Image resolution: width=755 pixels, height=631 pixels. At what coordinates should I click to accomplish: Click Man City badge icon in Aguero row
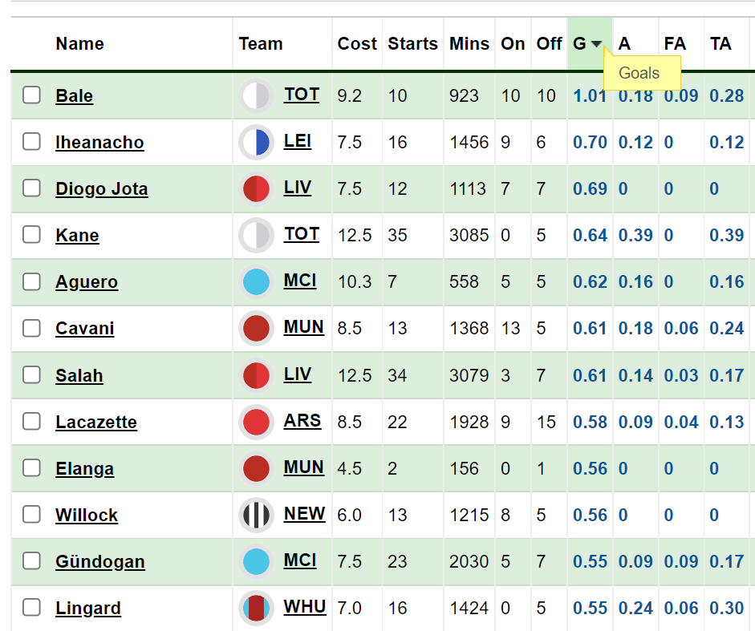pos(256,282)
